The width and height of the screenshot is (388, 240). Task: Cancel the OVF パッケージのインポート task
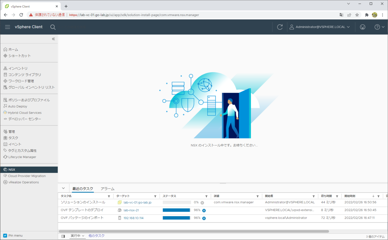204,218
